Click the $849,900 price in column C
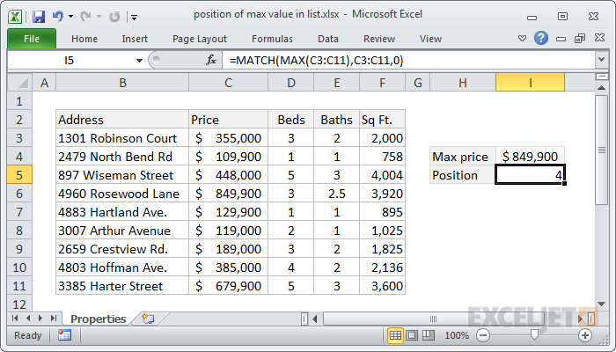 [x=228, y=194]
